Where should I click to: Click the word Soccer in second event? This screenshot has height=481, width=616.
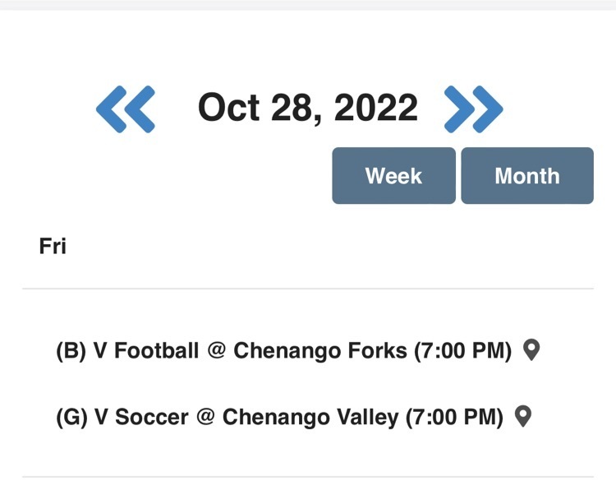[152, 417]
